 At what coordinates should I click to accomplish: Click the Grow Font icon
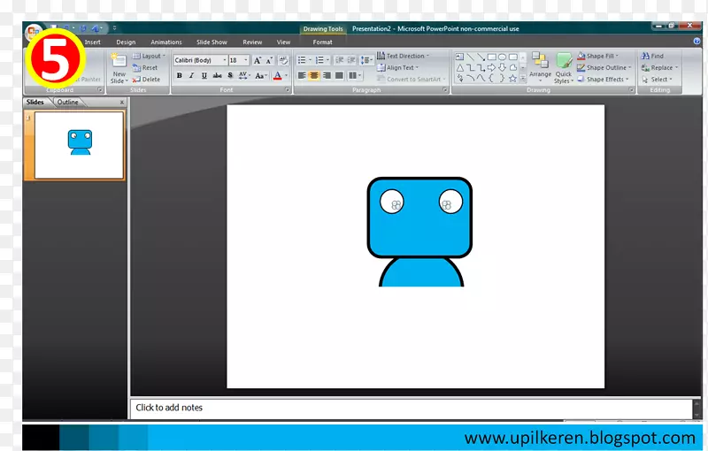pos(258,60)
